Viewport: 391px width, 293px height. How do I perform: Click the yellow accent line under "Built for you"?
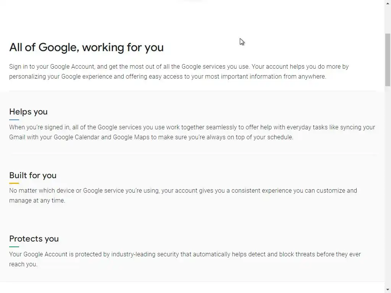tap(14, 184)
